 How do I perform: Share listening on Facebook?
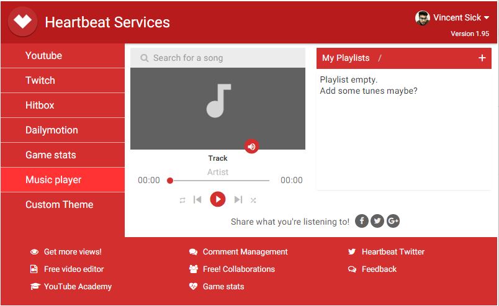point(361,221)
